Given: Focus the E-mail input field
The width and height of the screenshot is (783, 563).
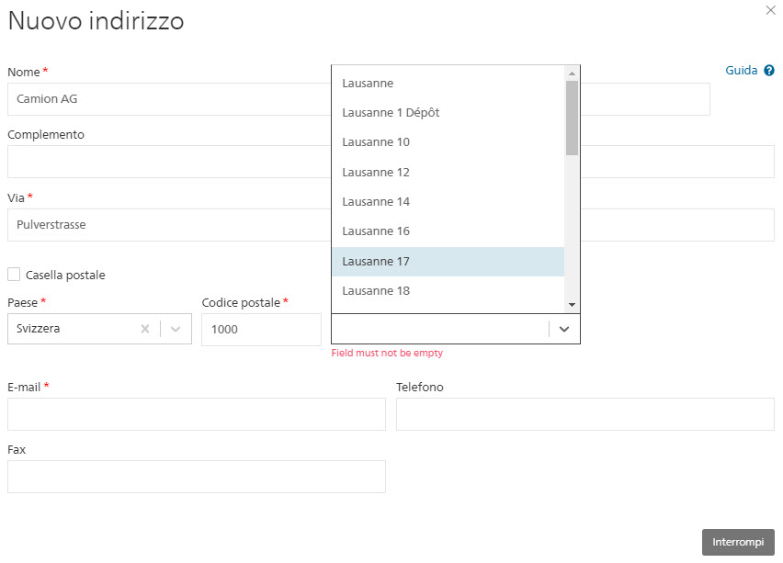Looking at the screenshot, I should click(197, 414).
